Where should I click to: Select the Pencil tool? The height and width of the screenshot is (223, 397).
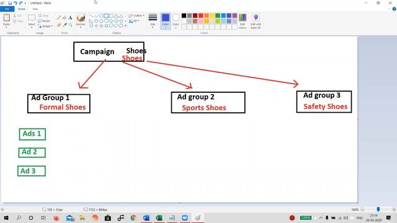tap(59, 18)
